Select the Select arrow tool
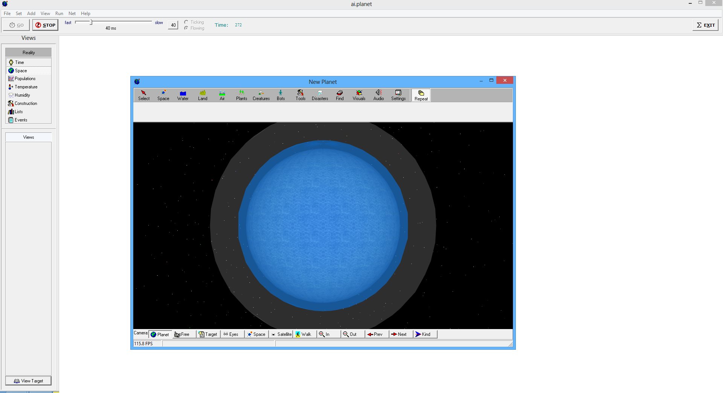Image resolution: width=723 pixels, height=393 pixels. point(144,95)
